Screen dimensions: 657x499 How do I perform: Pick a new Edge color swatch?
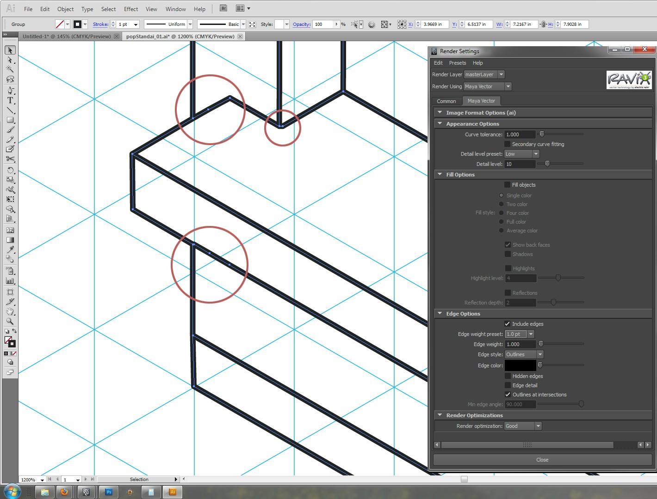click(x=520, y=365)
